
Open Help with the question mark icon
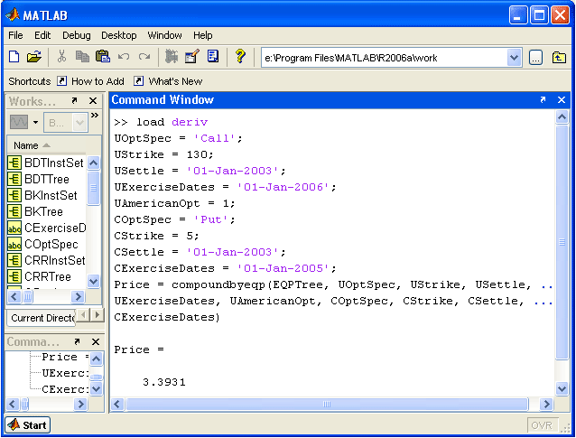coord(241,57)
